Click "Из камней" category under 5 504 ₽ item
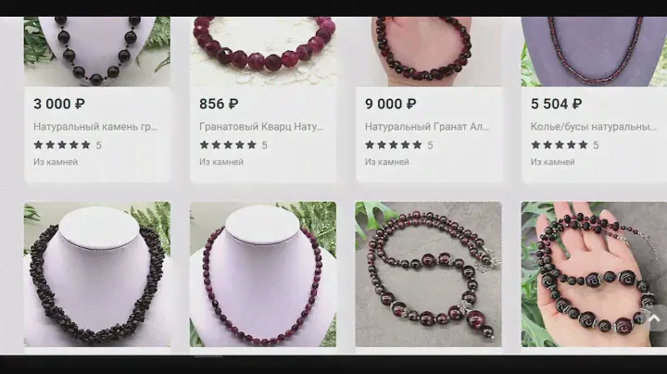Viewport: 667px width, 374px height. pyautogui.click(x=552, y=162)
